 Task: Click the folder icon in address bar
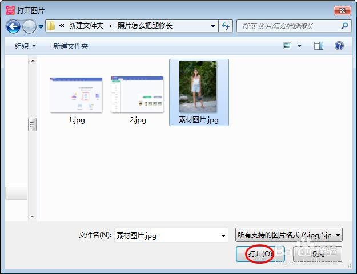[51, 26]
